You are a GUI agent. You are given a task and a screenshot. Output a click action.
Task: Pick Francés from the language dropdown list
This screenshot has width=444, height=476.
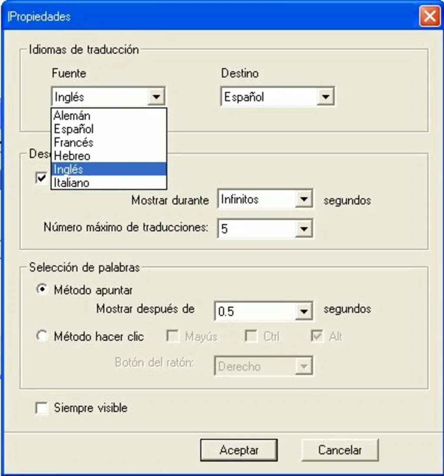pyautogui.click(x=109, y=142)
